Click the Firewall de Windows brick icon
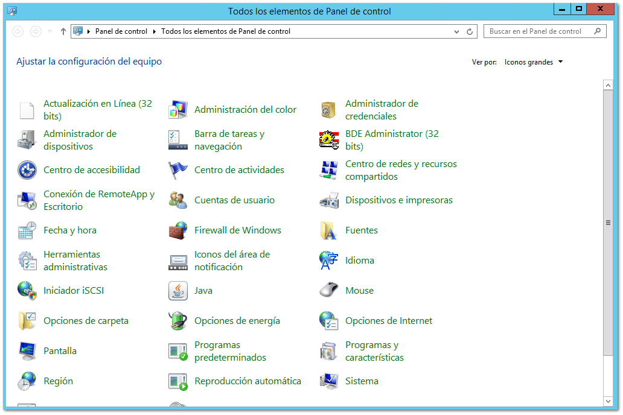Screen dimensions: 623x415 tap(178, 230)
